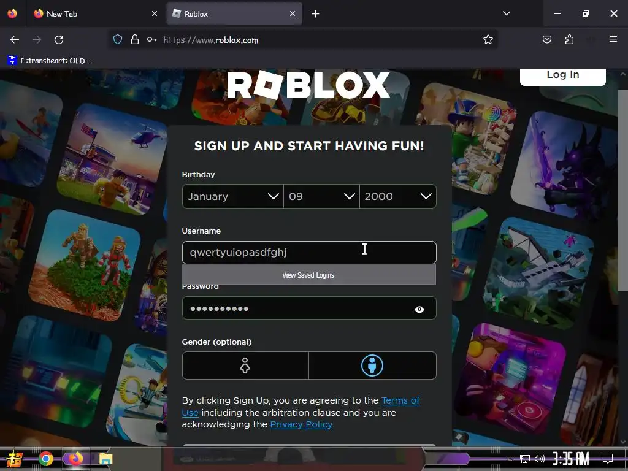Click the helicopter stadium game thumbnail

pos(112,159)
